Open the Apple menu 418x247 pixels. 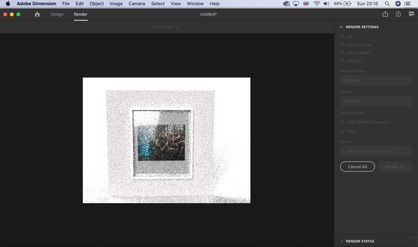pyautogui.click(x=8, y=4)
